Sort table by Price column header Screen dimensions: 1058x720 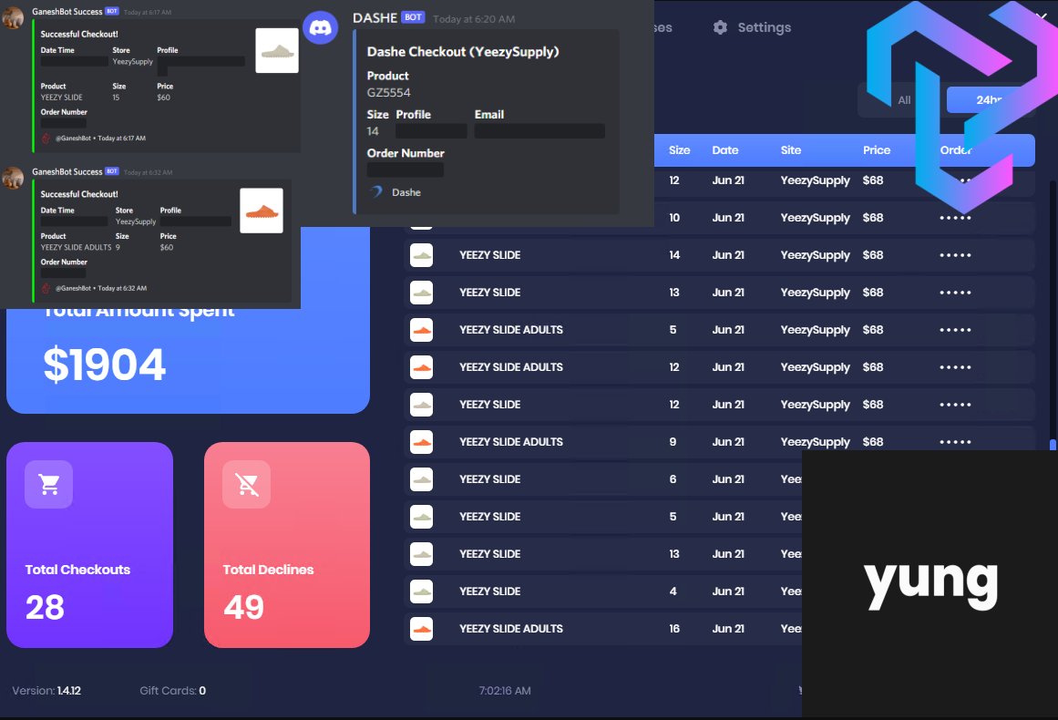pyautogui.click(x=877, y=150)
